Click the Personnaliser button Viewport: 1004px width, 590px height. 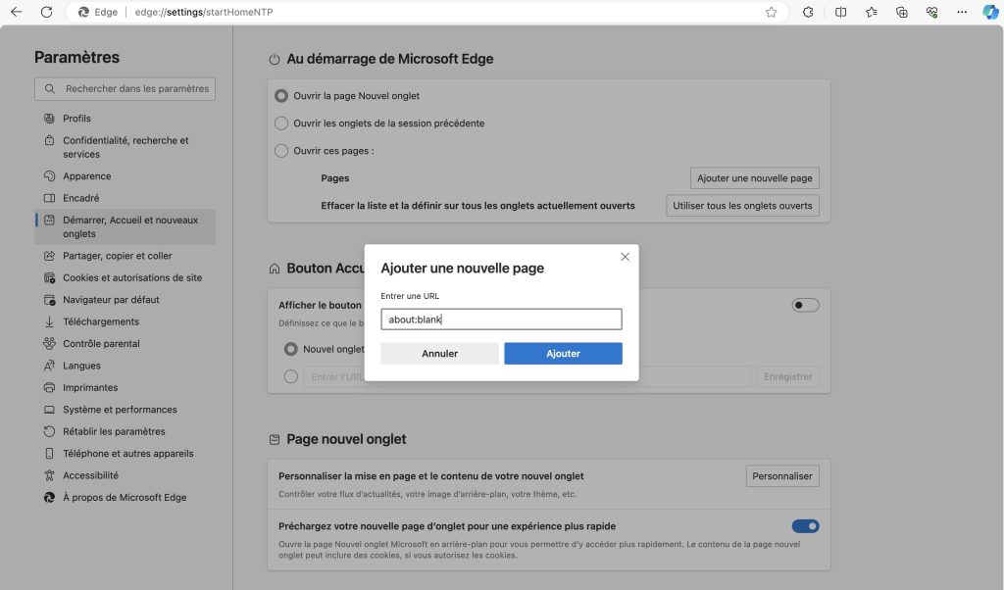click(781, 476)
